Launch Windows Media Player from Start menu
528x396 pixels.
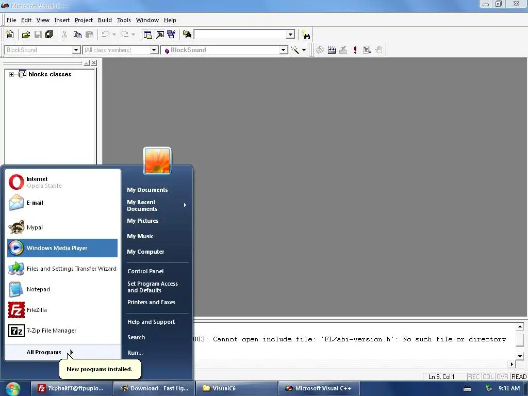point(62,248)
